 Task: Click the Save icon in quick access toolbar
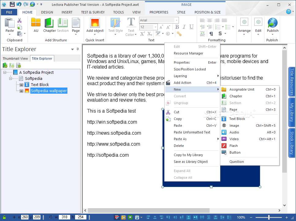click(12, 4)
